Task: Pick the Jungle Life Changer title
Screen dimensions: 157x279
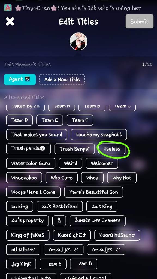Action: pyautogui.click(x=97, y=221)
